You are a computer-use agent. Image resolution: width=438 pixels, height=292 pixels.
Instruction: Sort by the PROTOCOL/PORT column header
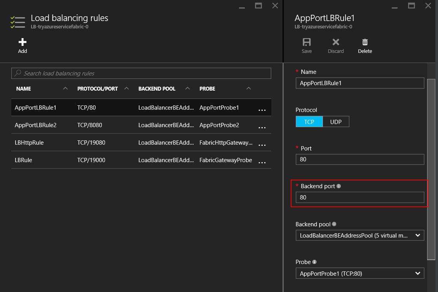[98, 89]
